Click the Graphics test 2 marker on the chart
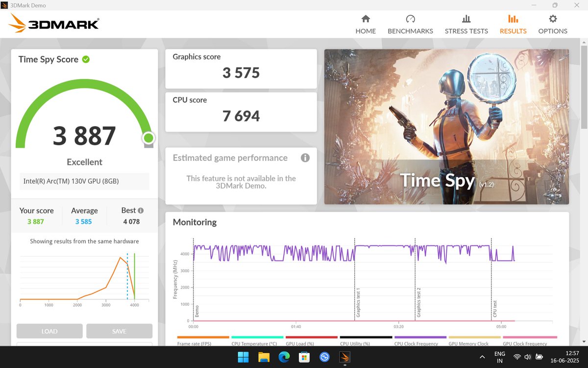Image resolution: width=588 pixels, height=368 pixels. pyautogui.click(x=419, y=303)
